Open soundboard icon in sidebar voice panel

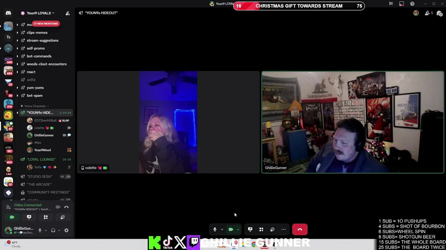(63, 217)
